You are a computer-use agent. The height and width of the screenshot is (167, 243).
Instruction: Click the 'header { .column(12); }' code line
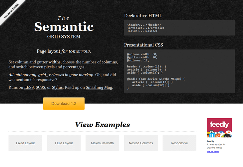pos(146,66)
